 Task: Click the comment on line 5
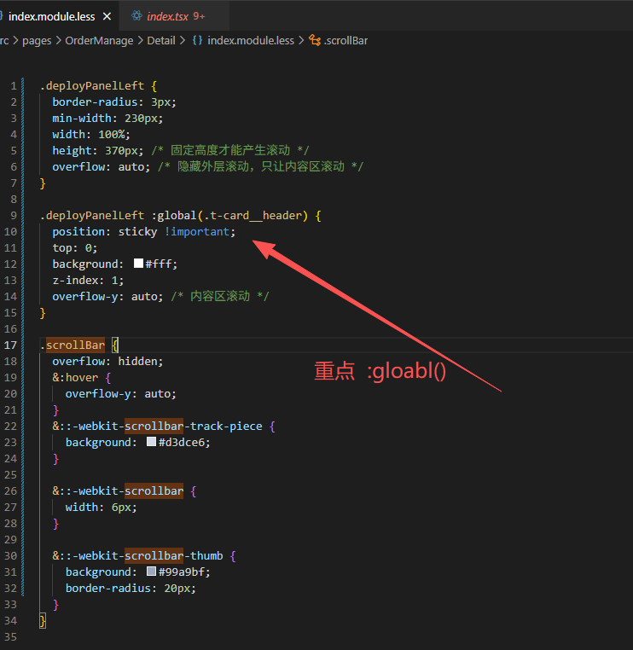coord(230,150)
